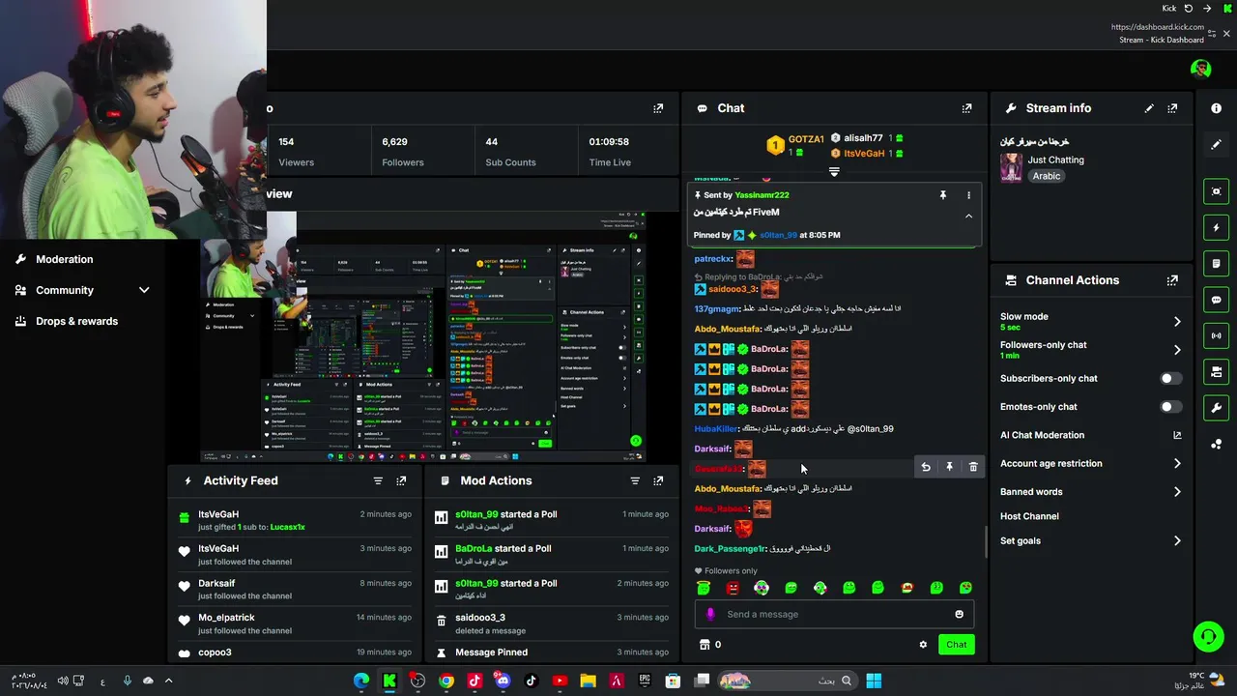Image resolution: width=1237 pixels, height=696 pixels.
Task: Open Host Channel action
Action: point(1029,516)
